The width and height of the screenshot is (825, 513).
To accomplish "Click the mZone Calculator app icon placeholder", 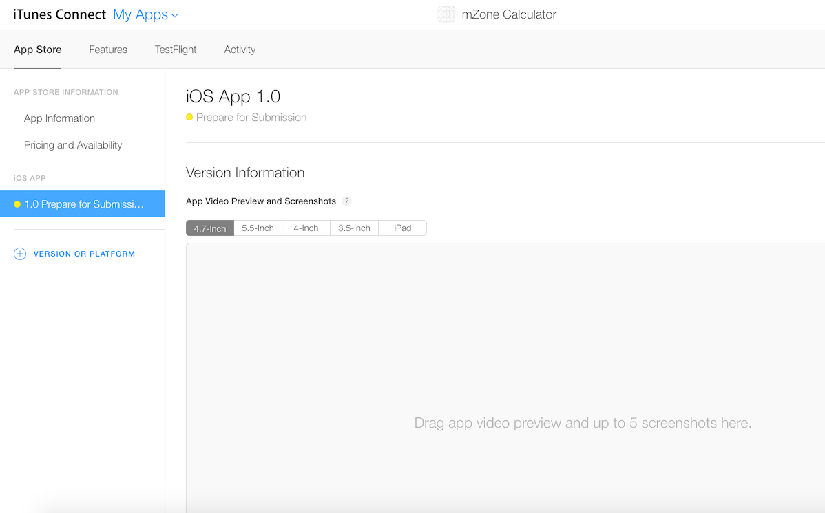I will coord(446,14).
